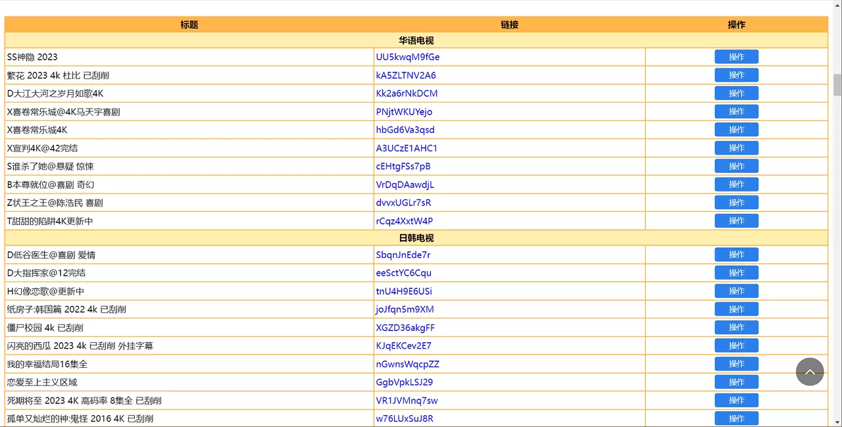Click the 链接 column header
The width and height of the screenshot is (842, 427).
point(510,24)
